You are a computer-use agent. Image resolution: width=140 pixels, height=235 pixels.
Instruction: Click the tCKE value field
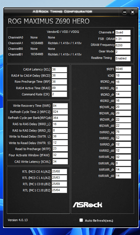pyautogui.click(x=123, y=76)
